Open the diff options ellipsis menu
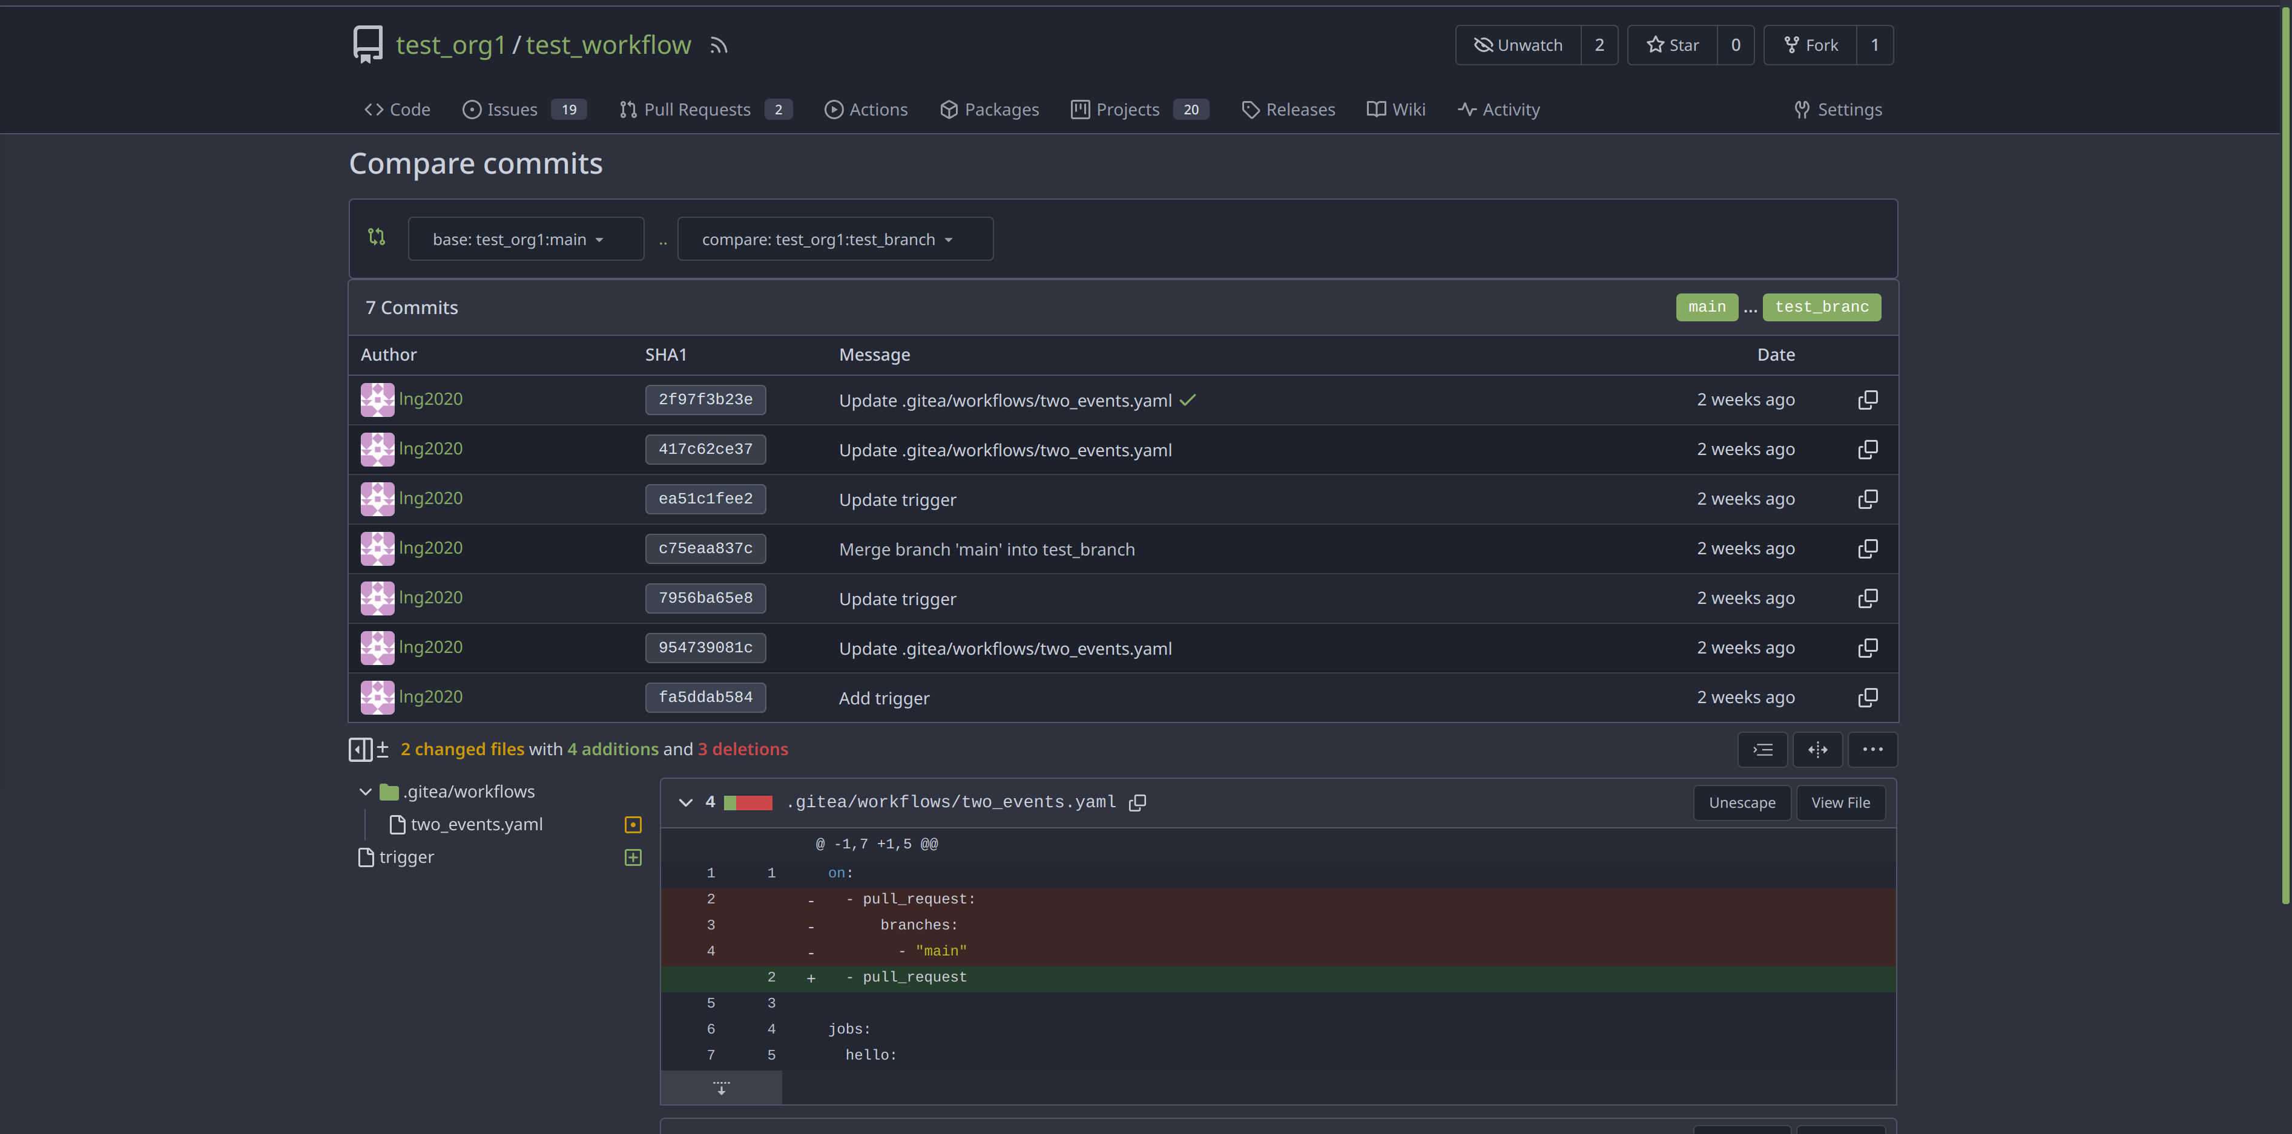This screenshot has width=2292, height=1134. click(x=1872, y=750)
